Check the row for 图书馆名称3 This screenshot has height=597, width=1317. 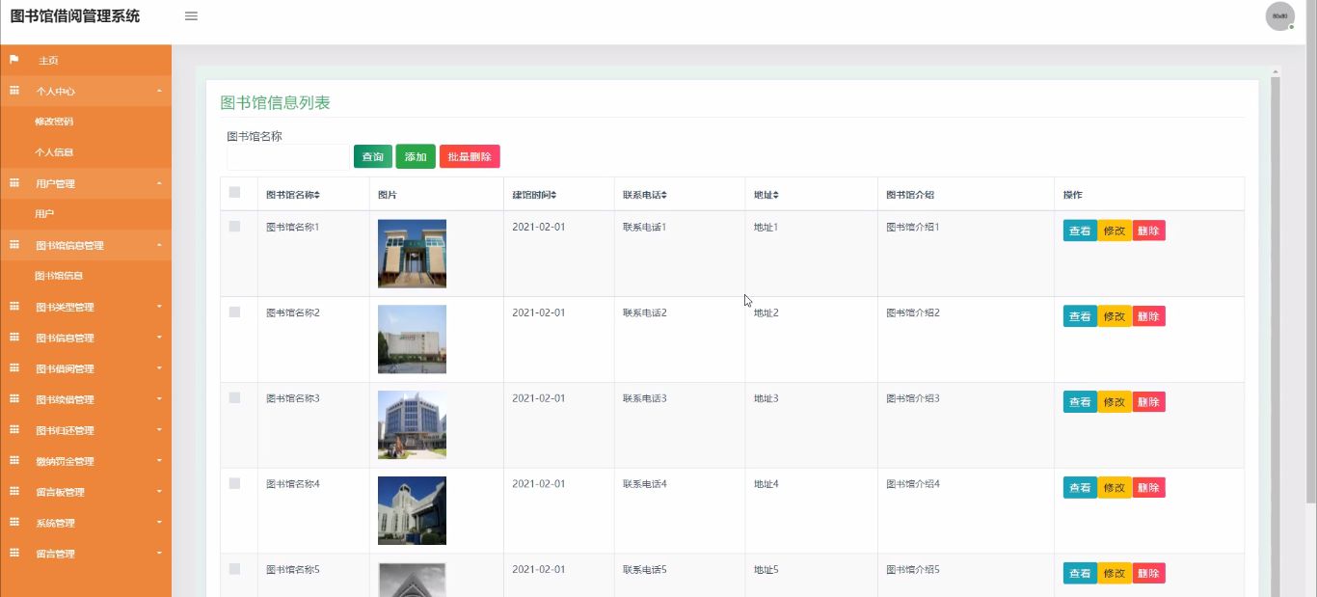click(x=234, y=397)
